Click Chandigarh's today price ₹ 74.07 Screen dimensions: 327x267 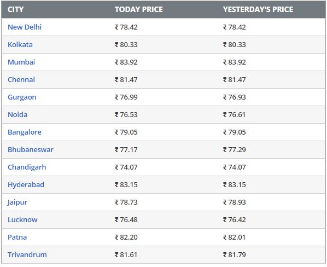point(126,167)
